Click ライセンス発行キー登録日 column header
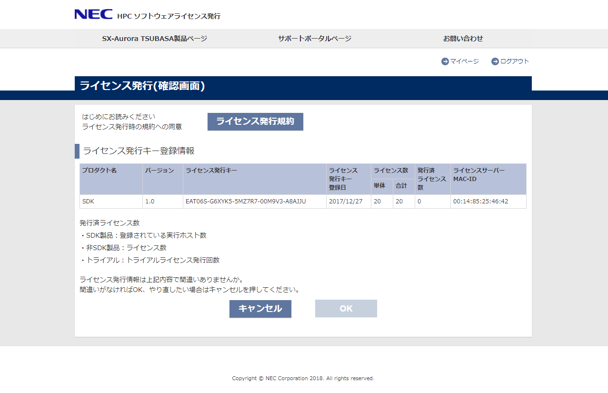The width and height of the screenshot is (608, 393). click(x=349, y=179)
